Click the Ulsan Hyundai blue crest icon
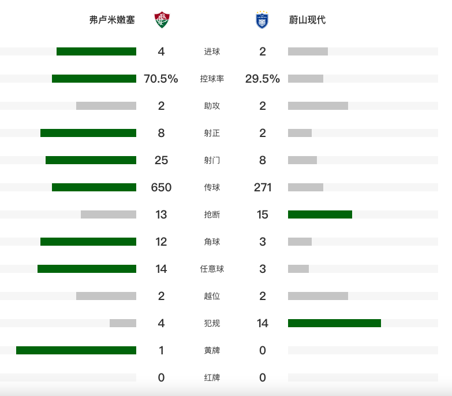The width and height of the screenshot is (452, 396). (262, 20)
